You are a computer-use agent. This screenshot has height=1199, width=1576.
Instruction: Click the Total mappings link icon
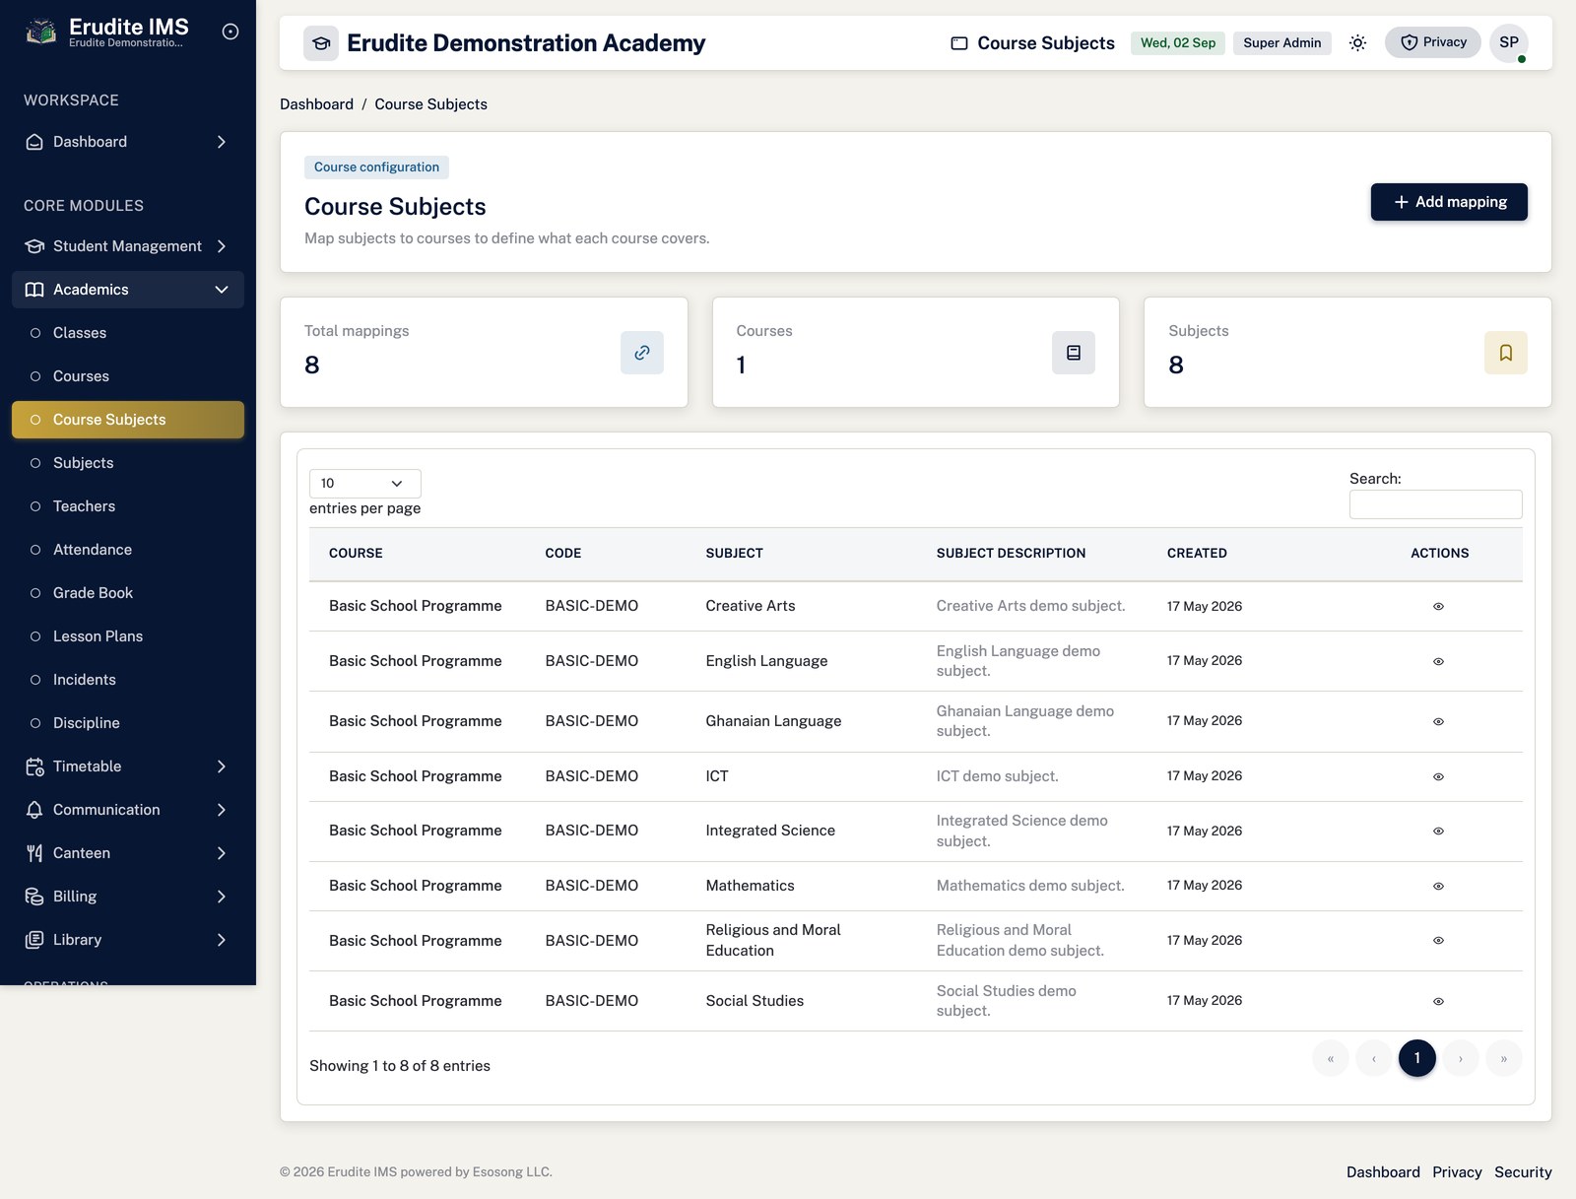(x=642, y=353)
